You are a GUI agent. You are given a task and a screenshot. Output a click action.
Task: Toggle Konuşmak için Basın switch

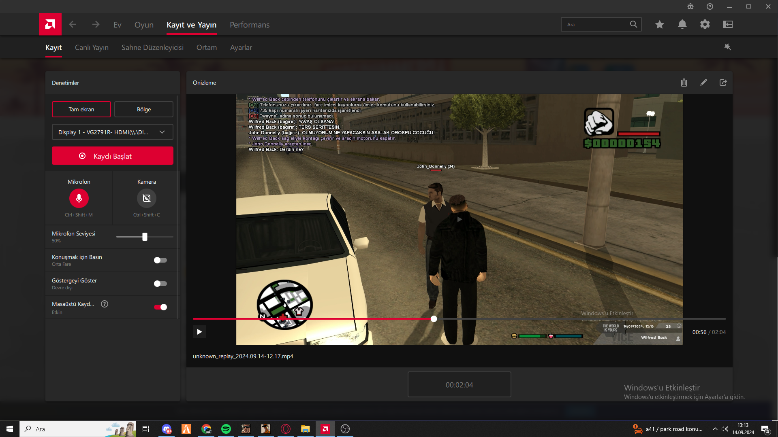160,260
